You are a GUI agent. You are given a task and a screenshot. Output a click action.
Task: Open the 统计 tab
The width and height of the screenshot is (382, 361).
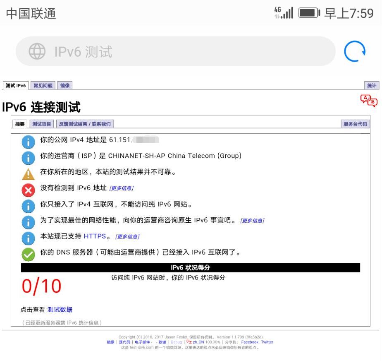point(372,86)
